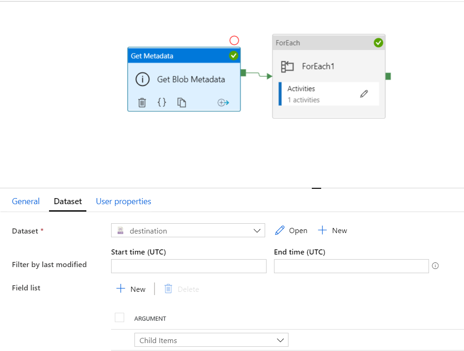Clone the Get Metadata activity
Viewport: 464px width, 351px height.
click(x=182, y=103)
